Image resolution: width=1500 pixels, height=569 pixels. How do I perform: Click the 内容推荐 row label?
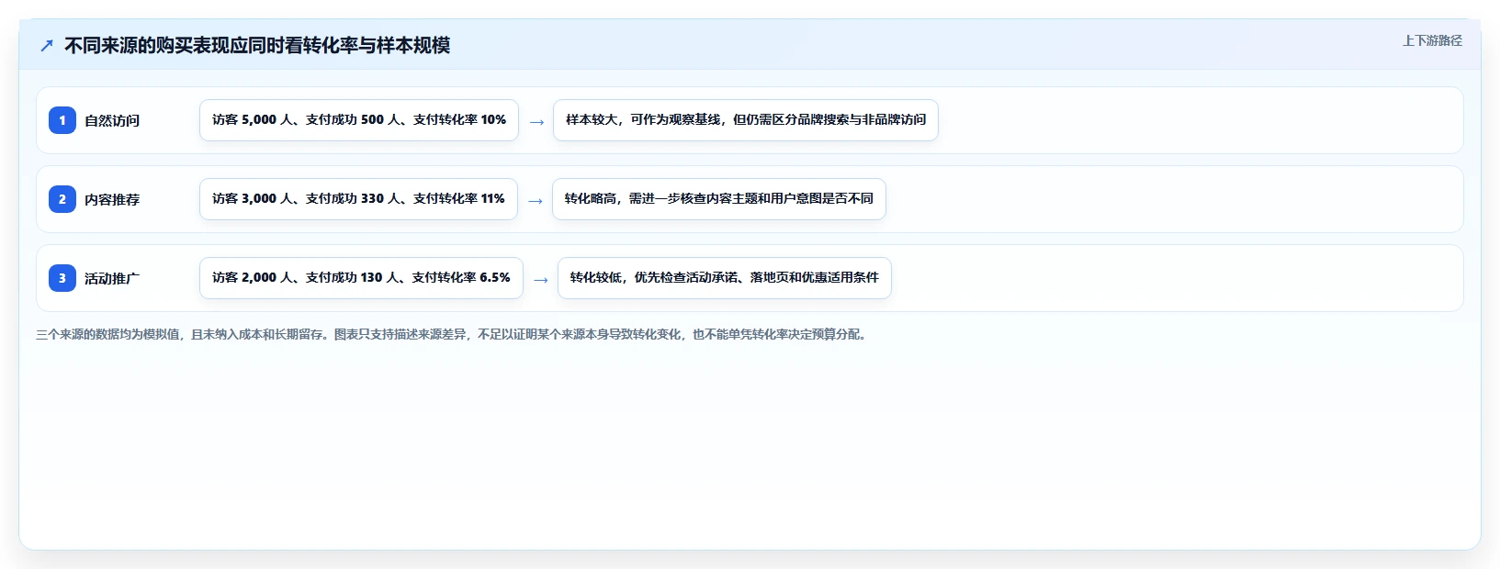click(x=112, y=199)
